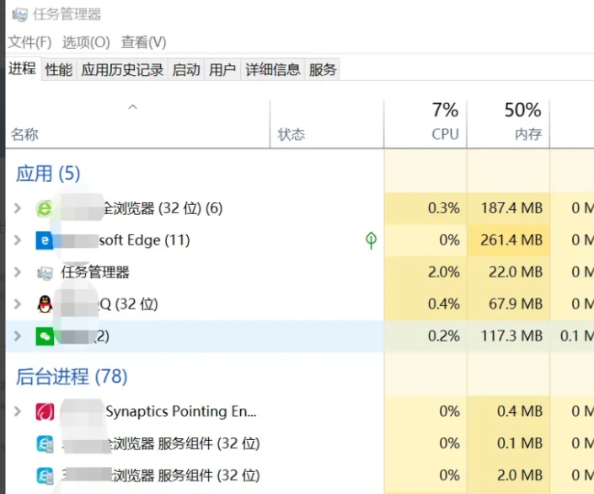This screenshot has width=594, height=494.
Task: Click the green 360 browser icon
Action: coord(44,208)
